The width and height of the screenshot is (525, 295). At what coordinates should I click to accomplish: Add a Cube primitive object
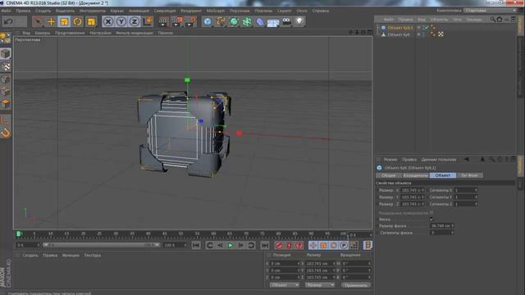point(208,22)
